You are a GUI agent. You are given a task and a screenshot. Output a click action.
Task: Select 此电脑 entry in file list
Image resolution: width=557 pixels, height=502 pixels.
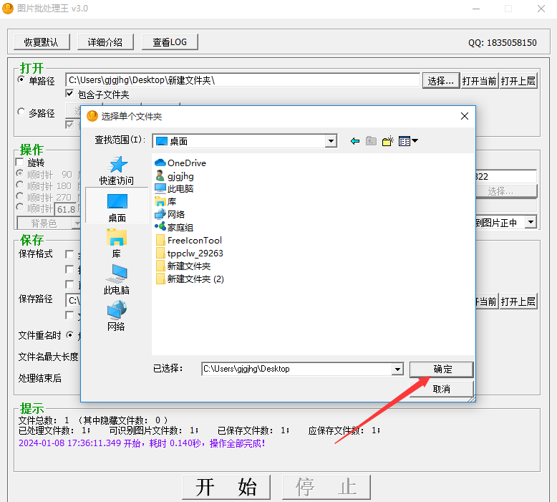(174, 188)
